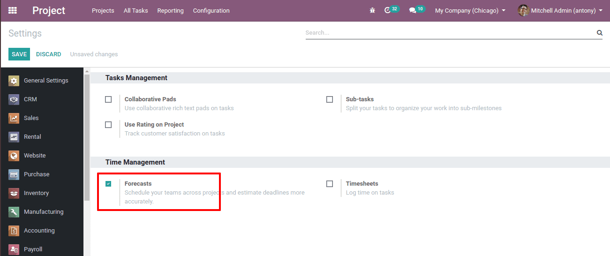610x256 pixels.
Task: Click the Sales chart icon
Action: (x=14, y=118)
